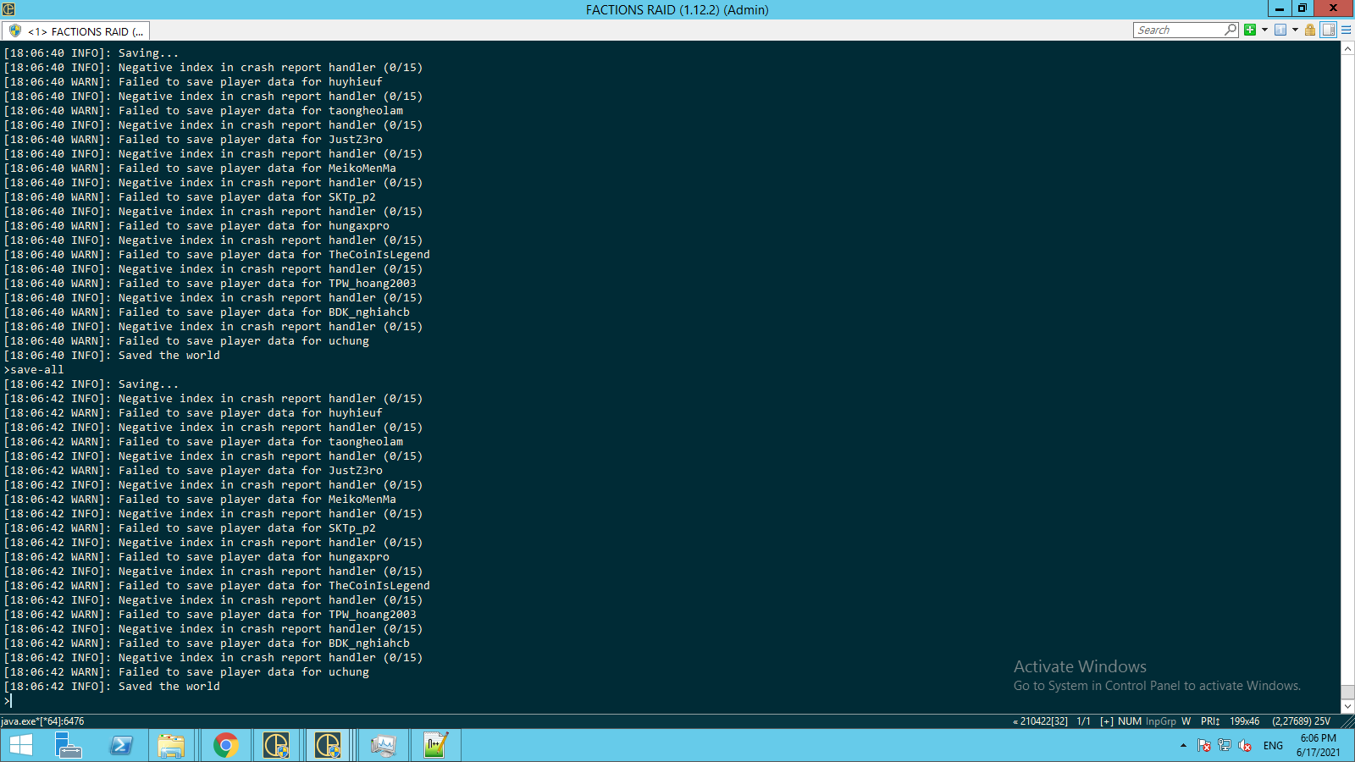The image size is (1355, 762).
Task: Toggle the buffer scrolling mode icon
Action: (x=1328, y=30)
